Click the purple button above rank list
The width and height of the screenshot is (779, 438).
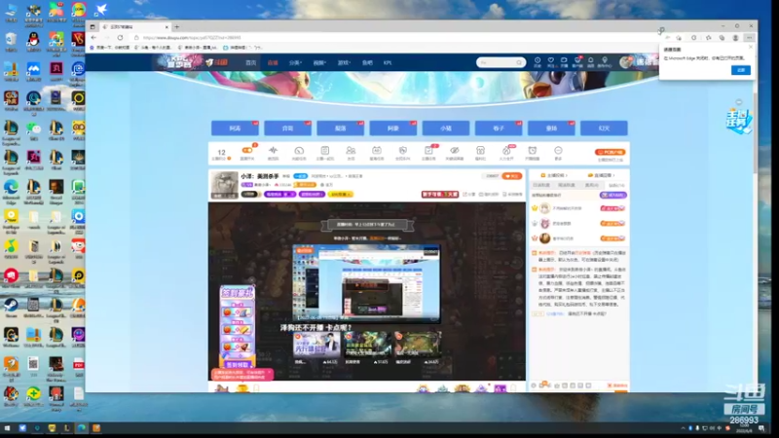point(613,196)
